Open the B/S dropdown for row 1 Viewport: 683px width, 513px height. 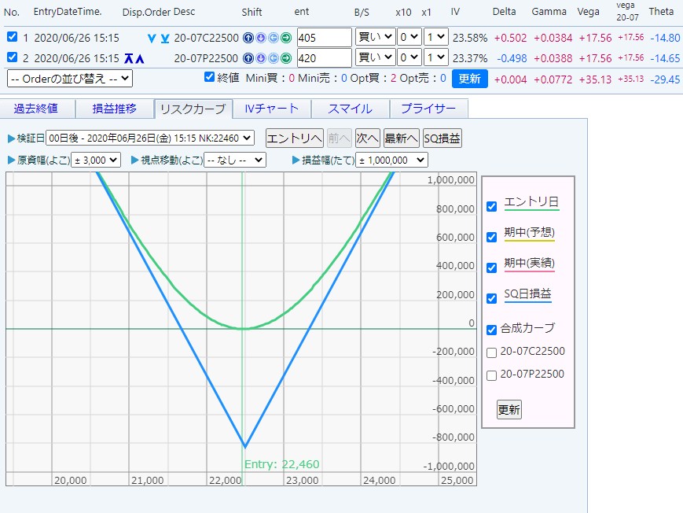tap(375, 37)
